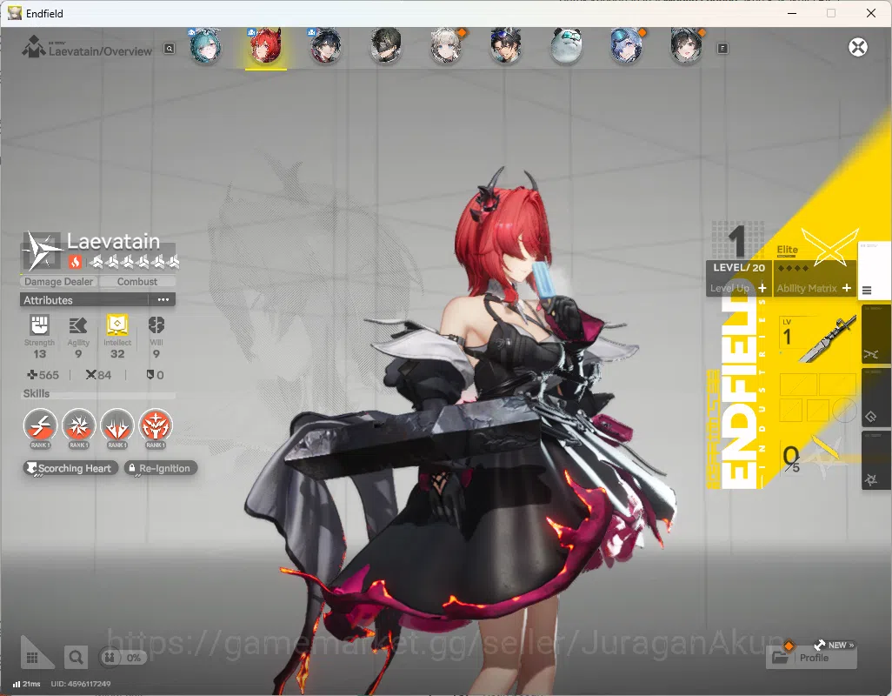Open the second burst skill icon
The width and height of the screenshot is (892, 696).
point(78,427)
